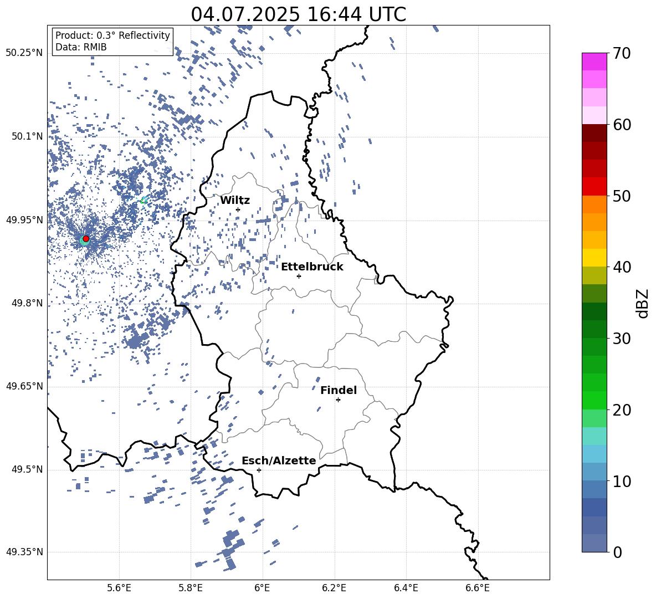656x599 pixels.
Task: Click the 70 label on colorbar
Action: (621, 53)
